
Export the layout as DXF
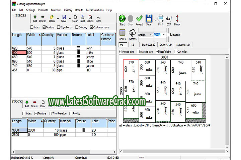(169, 20)
